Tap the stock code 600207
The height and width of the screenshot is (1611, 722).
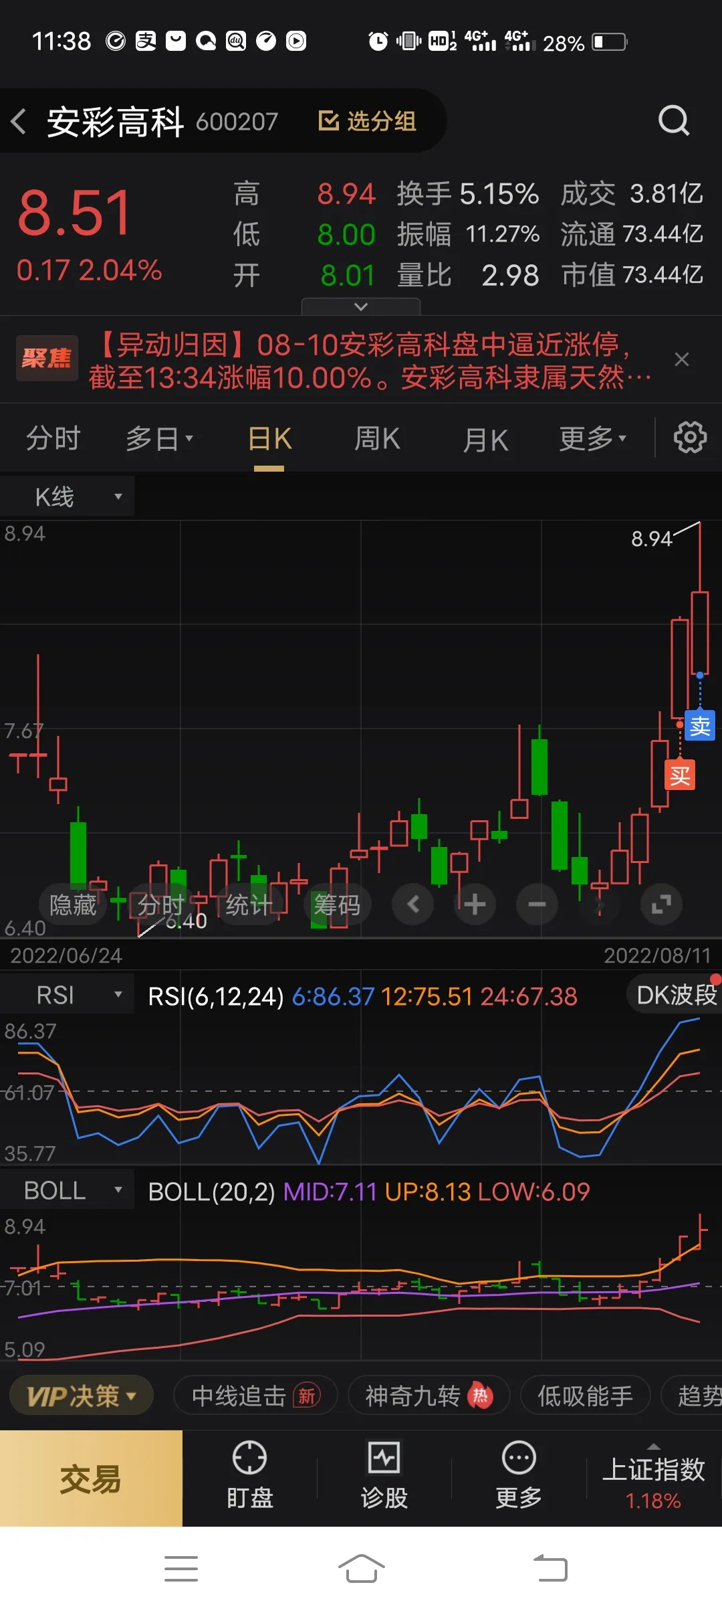click(237, 122)
